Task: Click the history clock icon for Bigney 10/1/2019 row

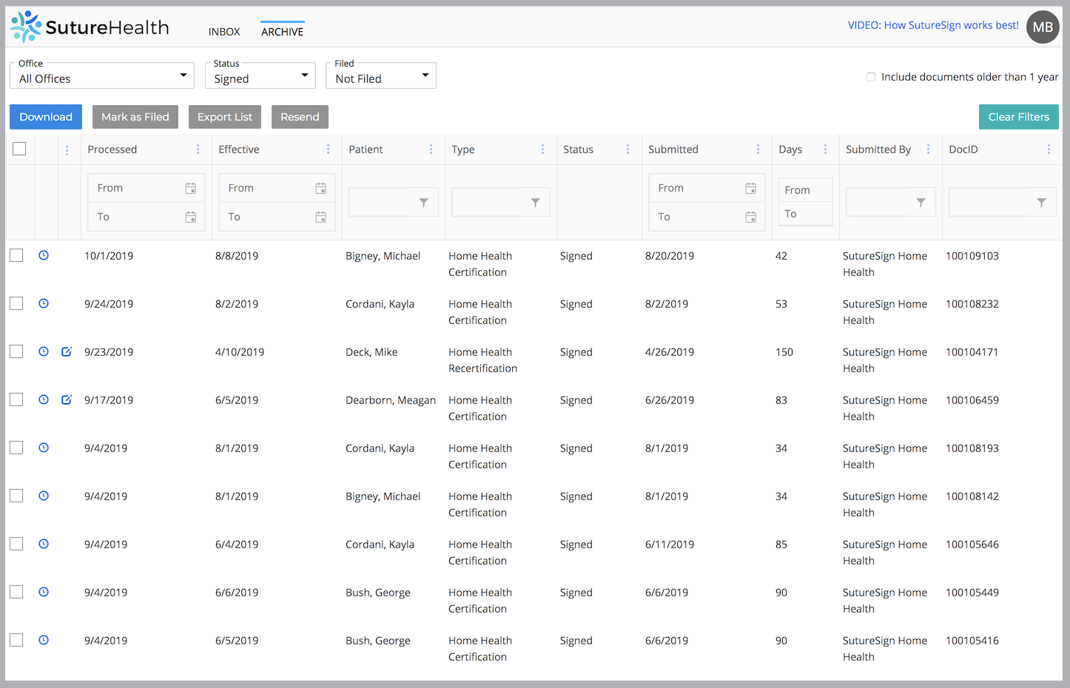Action: coord(44,255)
